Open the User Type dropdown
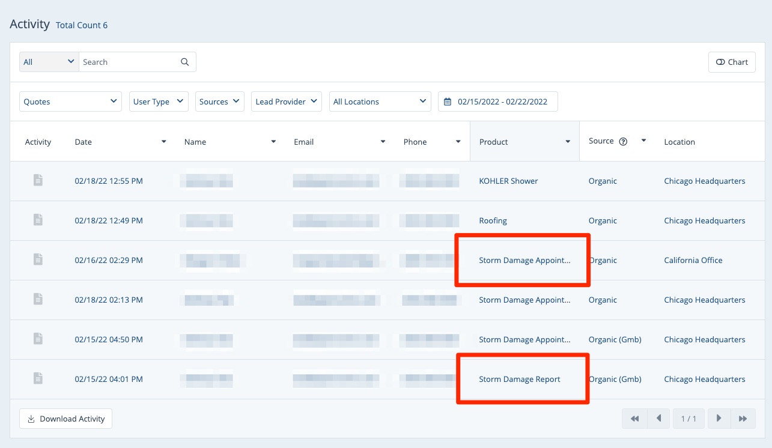Image resolution: width=772 pixels, height=448 pixels. pyautogui.click(x=159, y=101)
